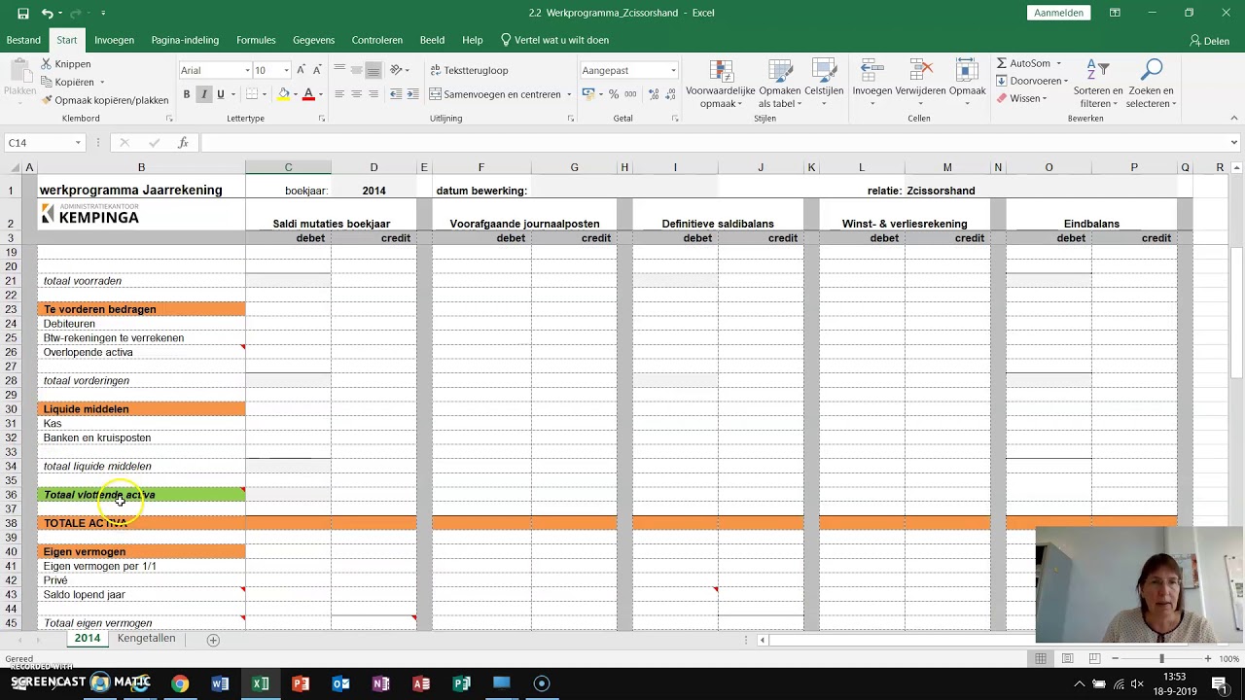Viewport: 1245px width, 700px height.
Task: Click the zoom slider in status bar
Action: [x=1161, y=659]
